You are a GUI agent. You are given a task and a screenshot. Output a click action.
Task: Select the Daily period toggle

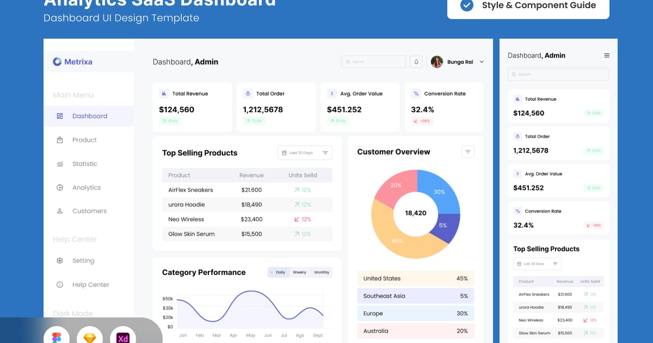[278, 272]
